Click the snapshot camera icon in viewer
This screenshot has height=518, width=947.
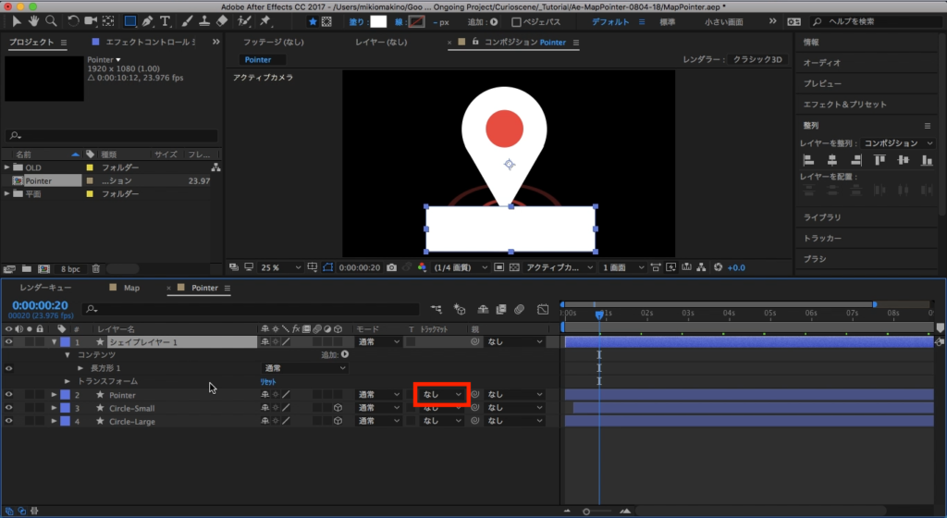tap(393, 267)
